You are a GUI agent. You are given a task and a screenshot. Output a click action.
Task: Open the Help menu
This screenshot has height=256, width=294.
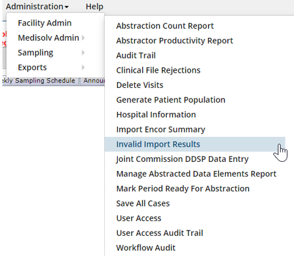(x=95, y=7)
